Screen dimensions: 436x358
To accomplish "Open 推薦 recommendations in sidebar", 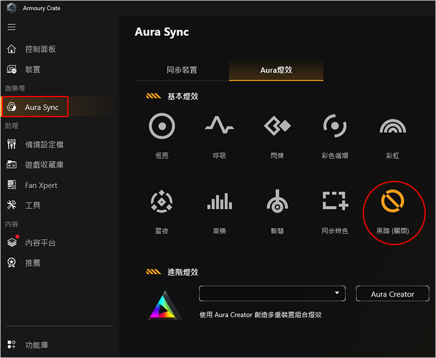I will click(24, 263).
